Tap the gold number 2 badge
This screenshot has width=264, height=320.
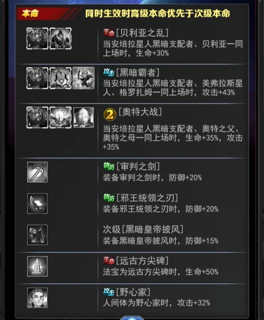(x=110, y=114)
